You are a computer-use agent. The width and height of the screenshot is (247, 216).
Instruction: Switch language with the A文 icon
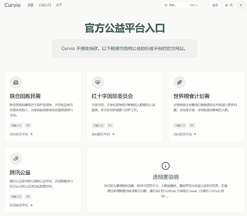pos(229,5)
